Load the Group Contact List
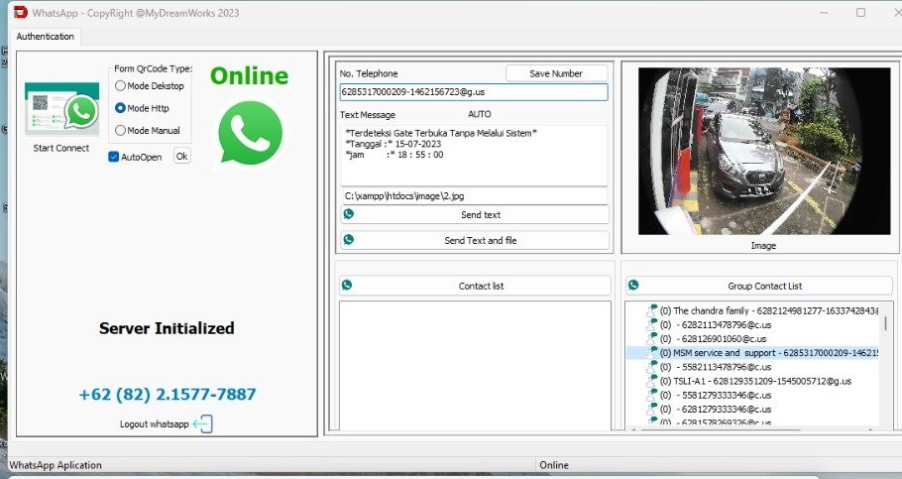 (x=758, y=286)
